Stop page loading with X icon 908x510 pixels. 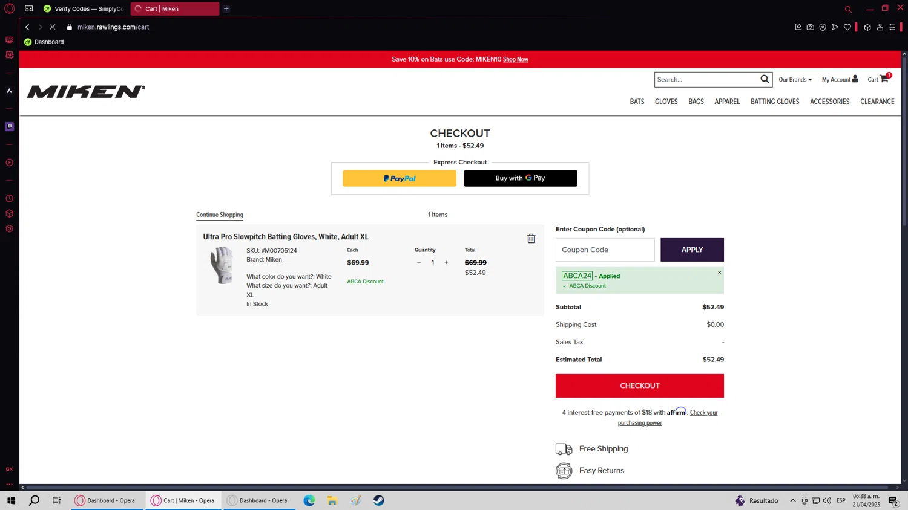[53, 27]
